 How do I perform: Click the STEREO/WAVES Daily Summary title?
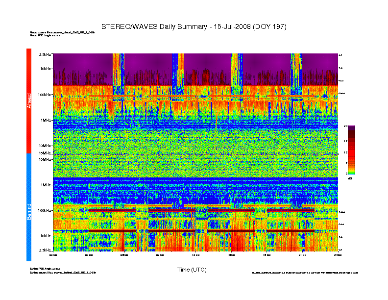click(x=194, y=27)
